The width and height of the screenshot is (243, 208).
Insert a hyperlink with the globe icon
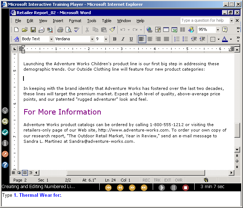149,30
